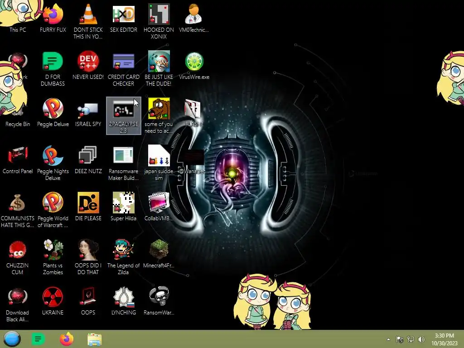
Task: Select the money bag COMMUNISTS HATE THIS icon
Action: (x=18, y=210)
